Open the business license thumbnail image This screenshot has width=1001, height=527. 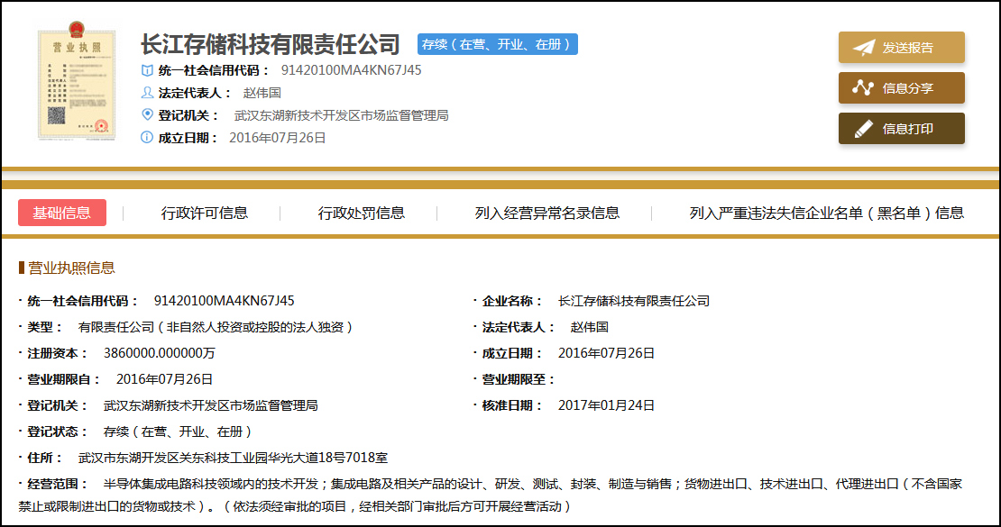(78, 86)
